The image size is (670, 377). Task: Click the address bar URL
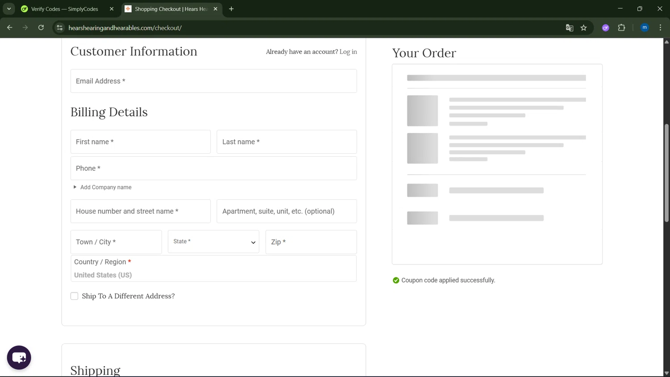point(125,28)
